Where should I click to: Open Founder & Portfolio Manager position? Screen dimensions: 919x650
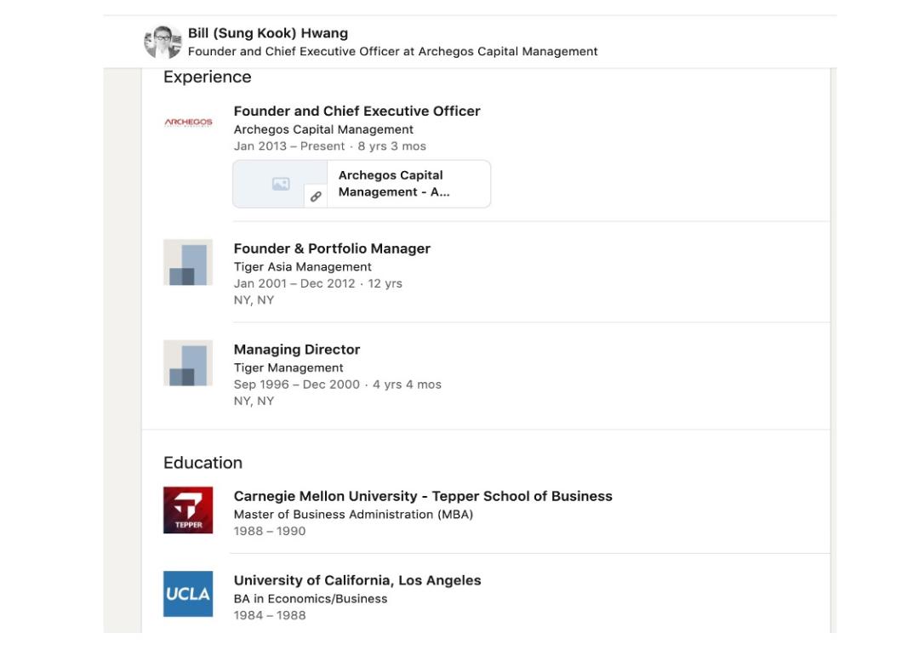[332, 248]
